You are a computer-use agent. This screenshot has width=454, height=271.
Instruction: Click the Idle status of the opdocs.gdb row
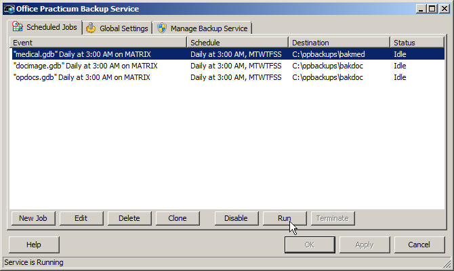pos(400,77)
